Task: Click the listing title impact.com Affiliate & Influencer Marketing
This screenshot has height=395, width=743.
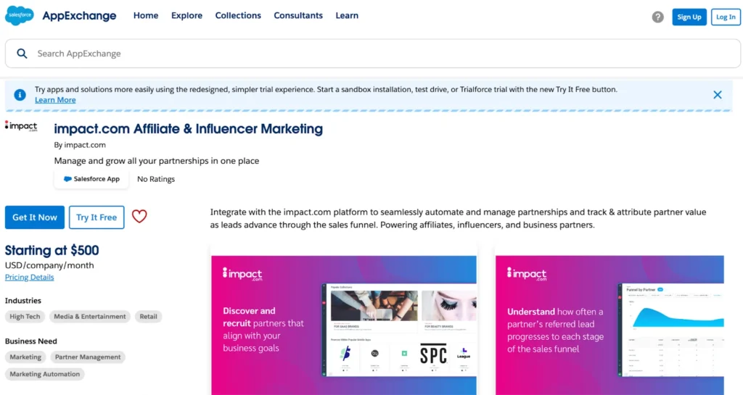Action: tap(188, 129)
